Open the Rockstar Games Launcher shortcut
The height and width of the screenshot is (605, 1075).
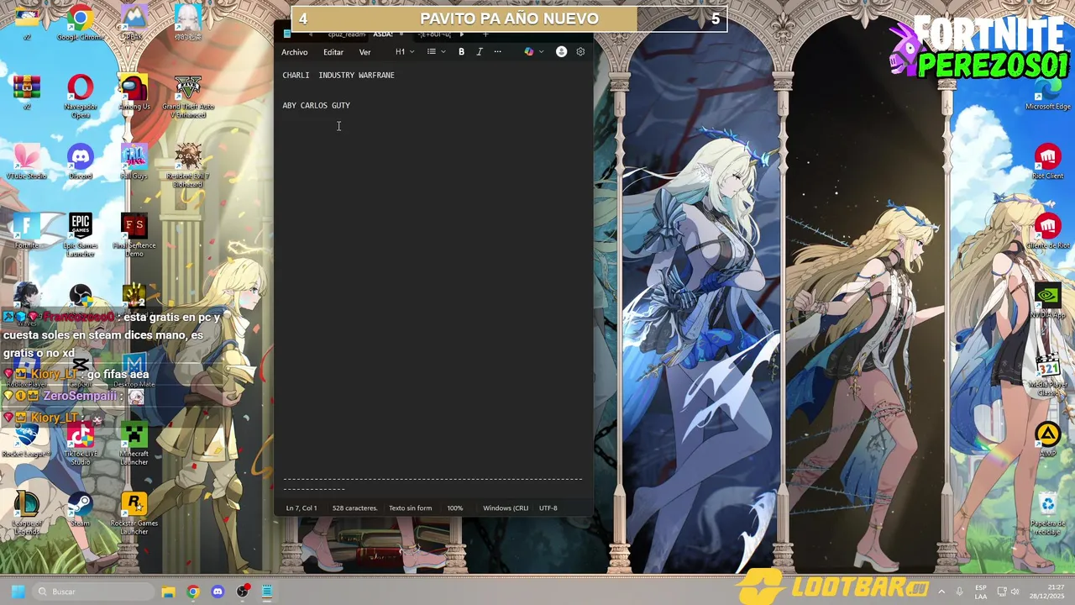click(x=134, y=513)
